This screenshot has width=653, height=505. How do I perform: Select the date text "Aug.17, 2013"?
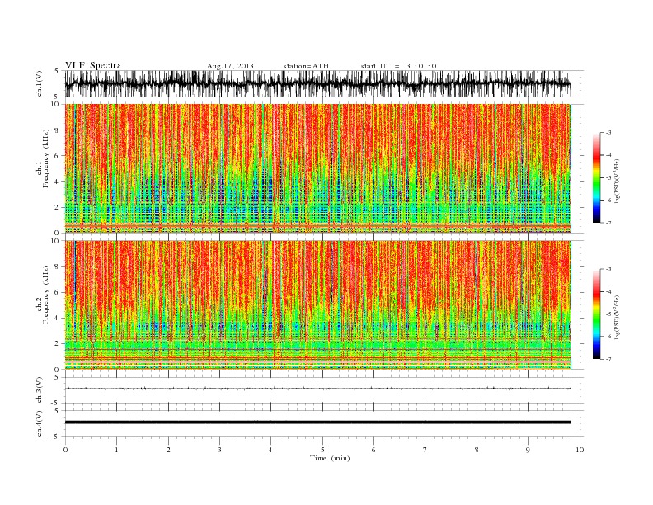pyautogui.click(x=230, y=66)
